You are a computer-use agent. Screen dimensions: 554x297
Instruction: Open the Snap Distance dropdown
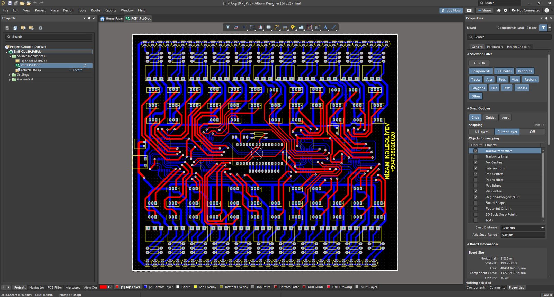542,228
